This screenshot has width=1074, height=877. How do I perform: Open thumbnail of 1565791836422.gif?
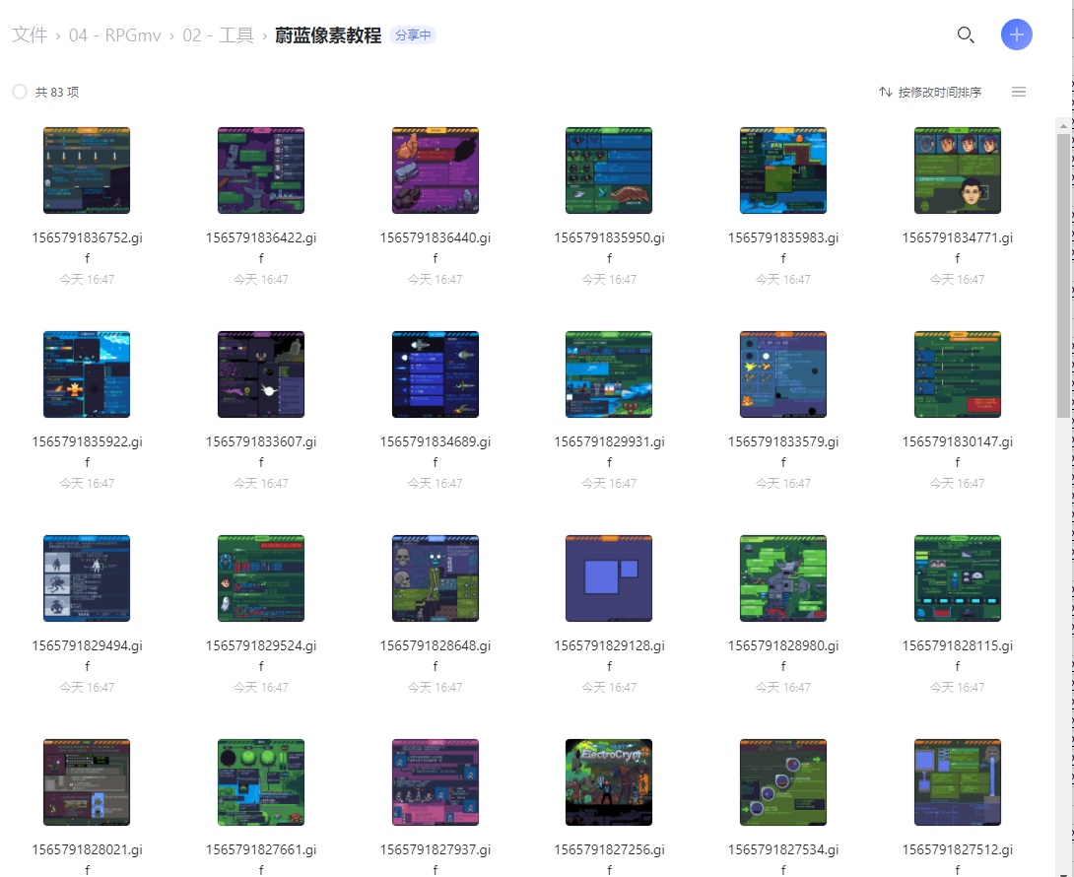261,170
